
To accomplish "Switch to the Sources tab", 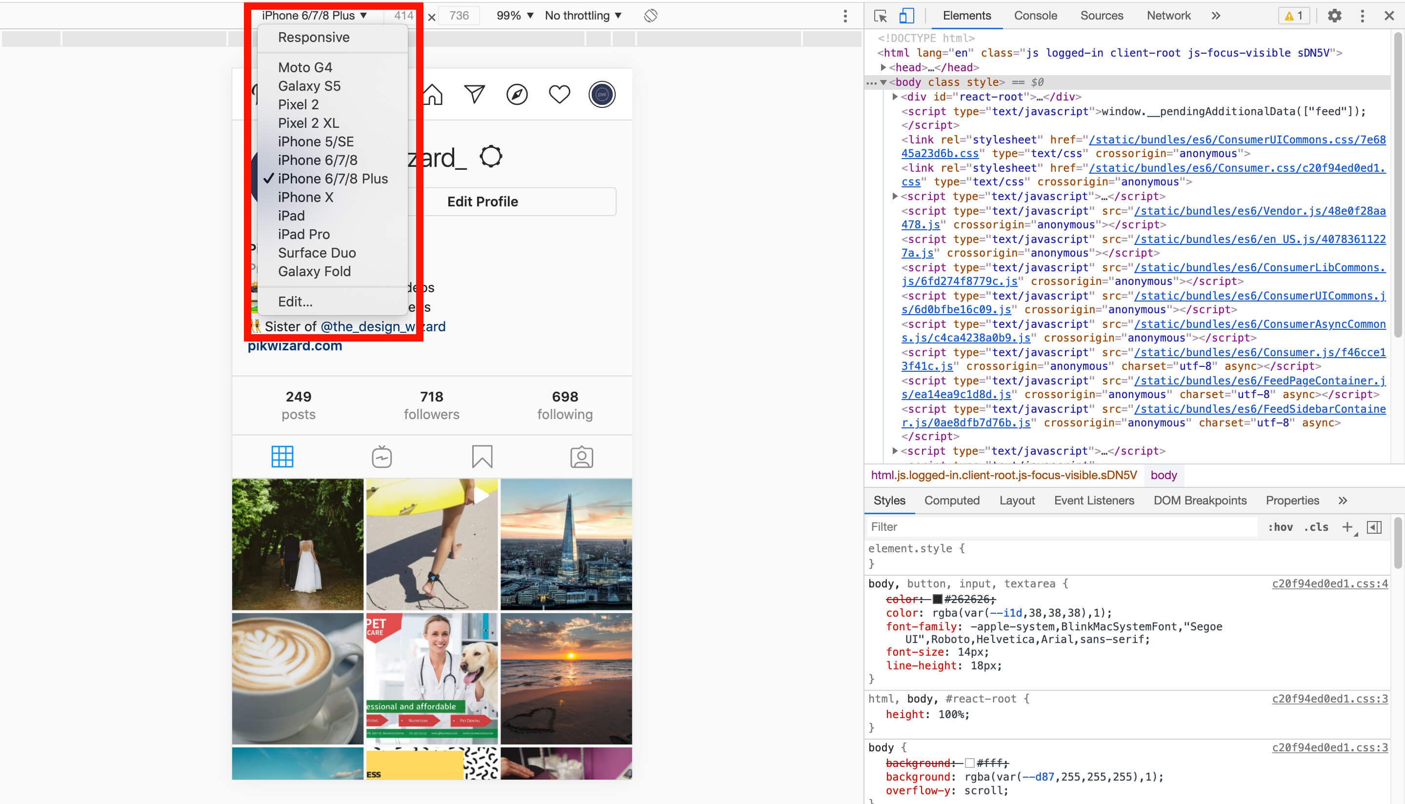I will coord(1102,16).
